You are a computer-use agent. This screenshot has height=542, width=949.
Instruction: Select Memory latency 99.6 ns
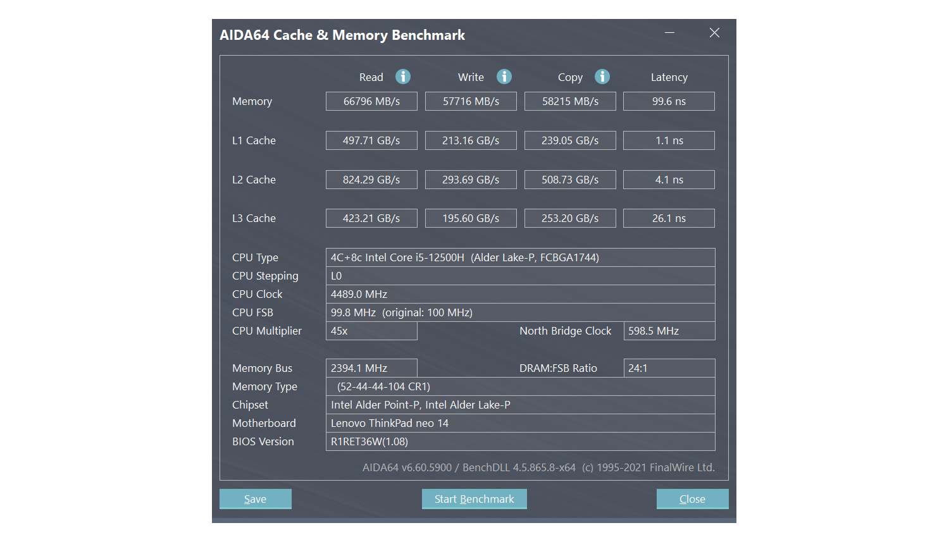(x=669, y=101)
